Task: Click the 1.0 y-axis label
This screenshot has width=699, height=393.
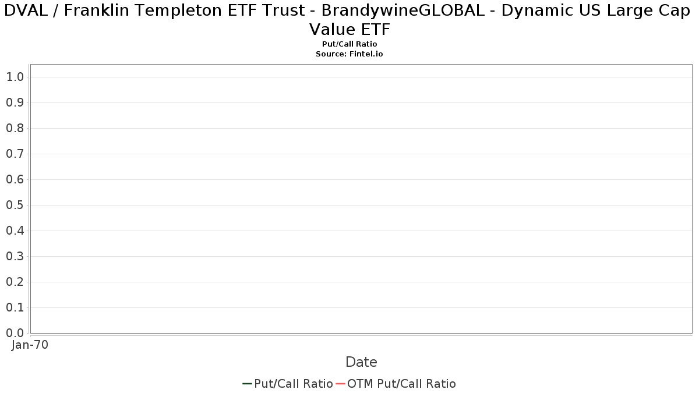Action: click(15, 77)
